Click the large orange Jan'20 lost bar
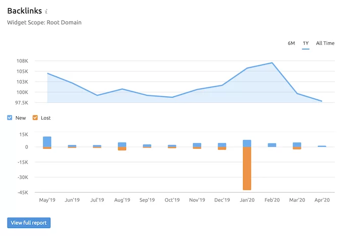This screenshot has height=236, width=343. pos(247,169)
